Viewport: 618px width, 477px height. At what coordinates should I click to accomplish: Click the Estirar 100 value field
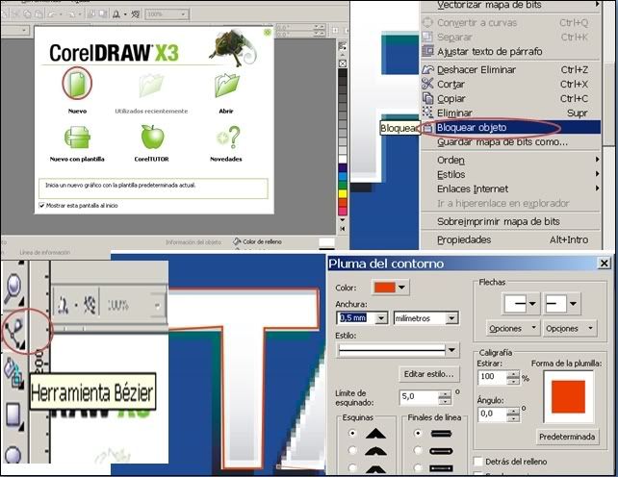[492, 377]
